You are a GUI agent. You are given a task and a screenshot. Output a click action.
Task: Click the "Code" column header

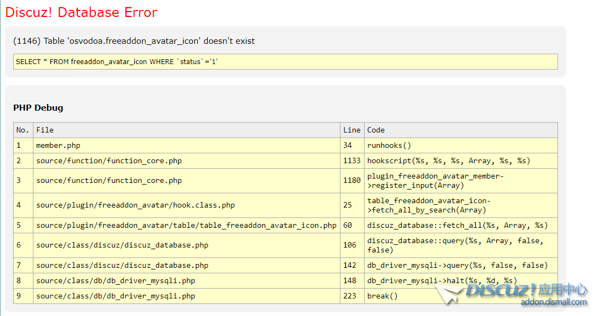tap(461, 130)
